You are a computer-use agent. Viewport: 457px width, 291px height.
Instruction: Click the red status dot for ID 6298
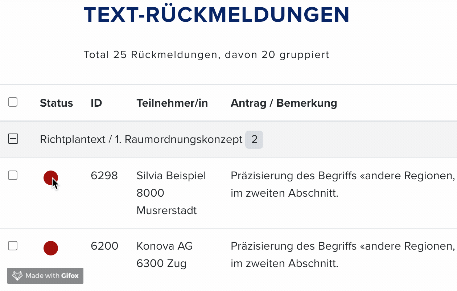pos(50,178)
